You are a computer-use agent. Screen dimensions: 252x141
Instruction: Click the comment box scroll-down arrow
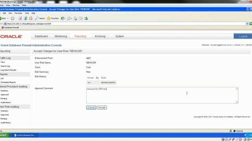click(237, 102)
